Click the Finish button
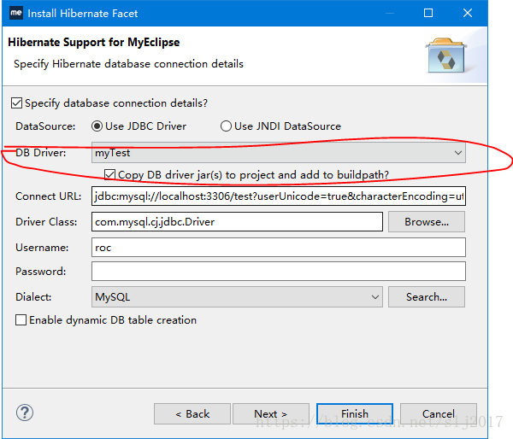513x439 pixels. pos(355,414)
